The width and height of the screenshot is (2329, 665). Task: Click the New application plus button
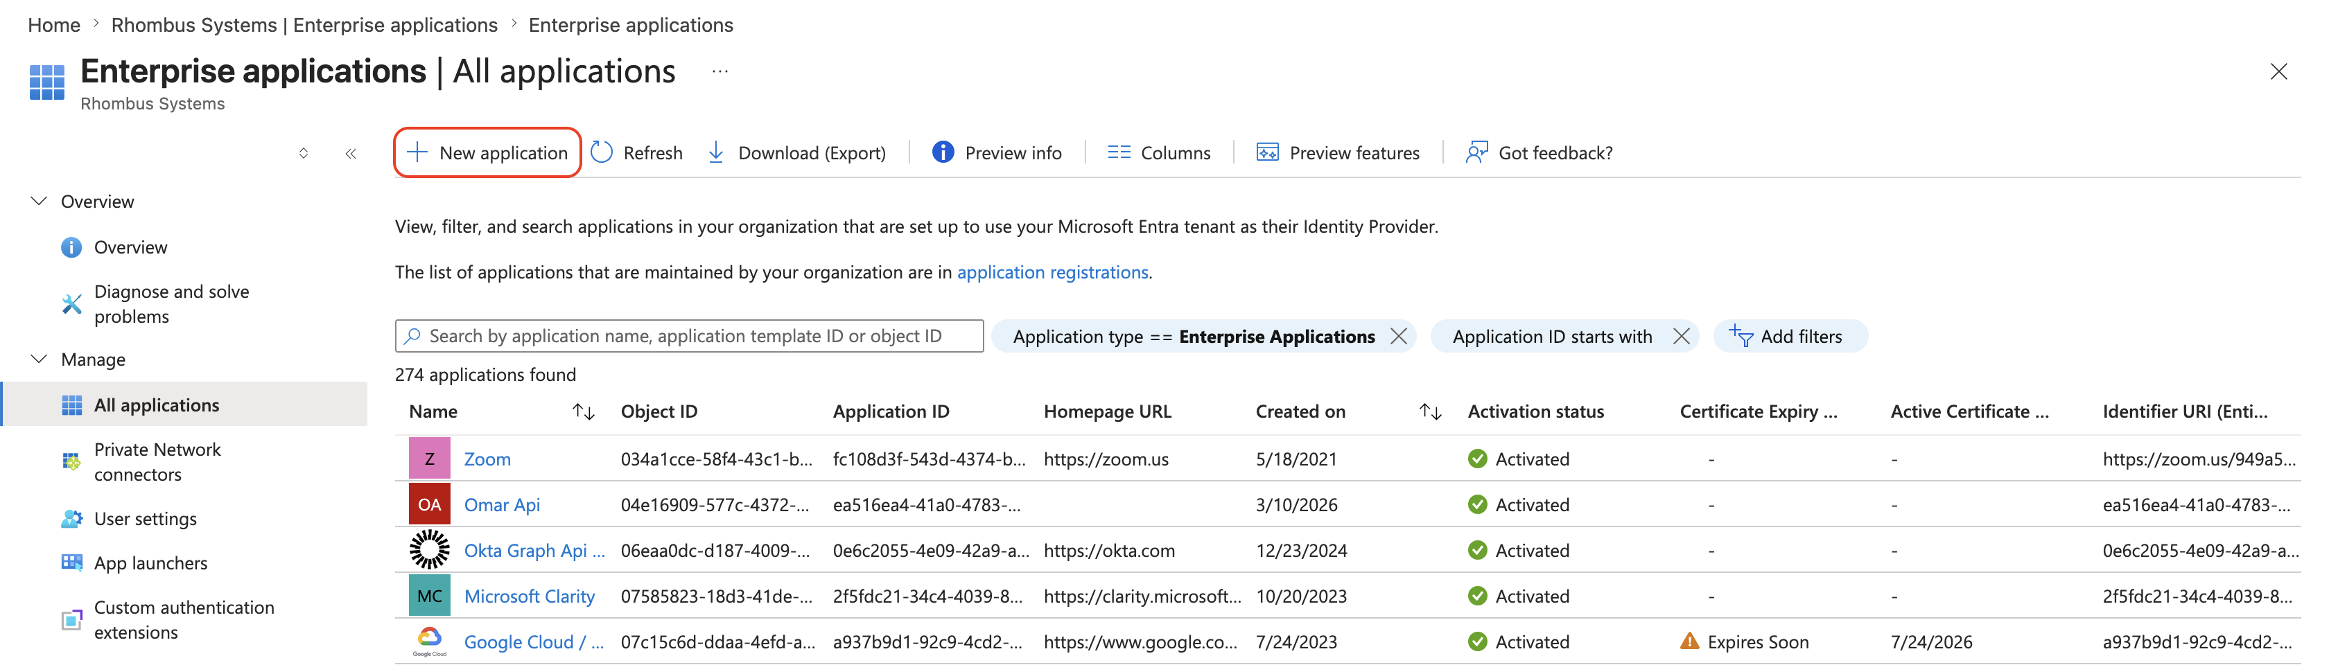point(487,152)
